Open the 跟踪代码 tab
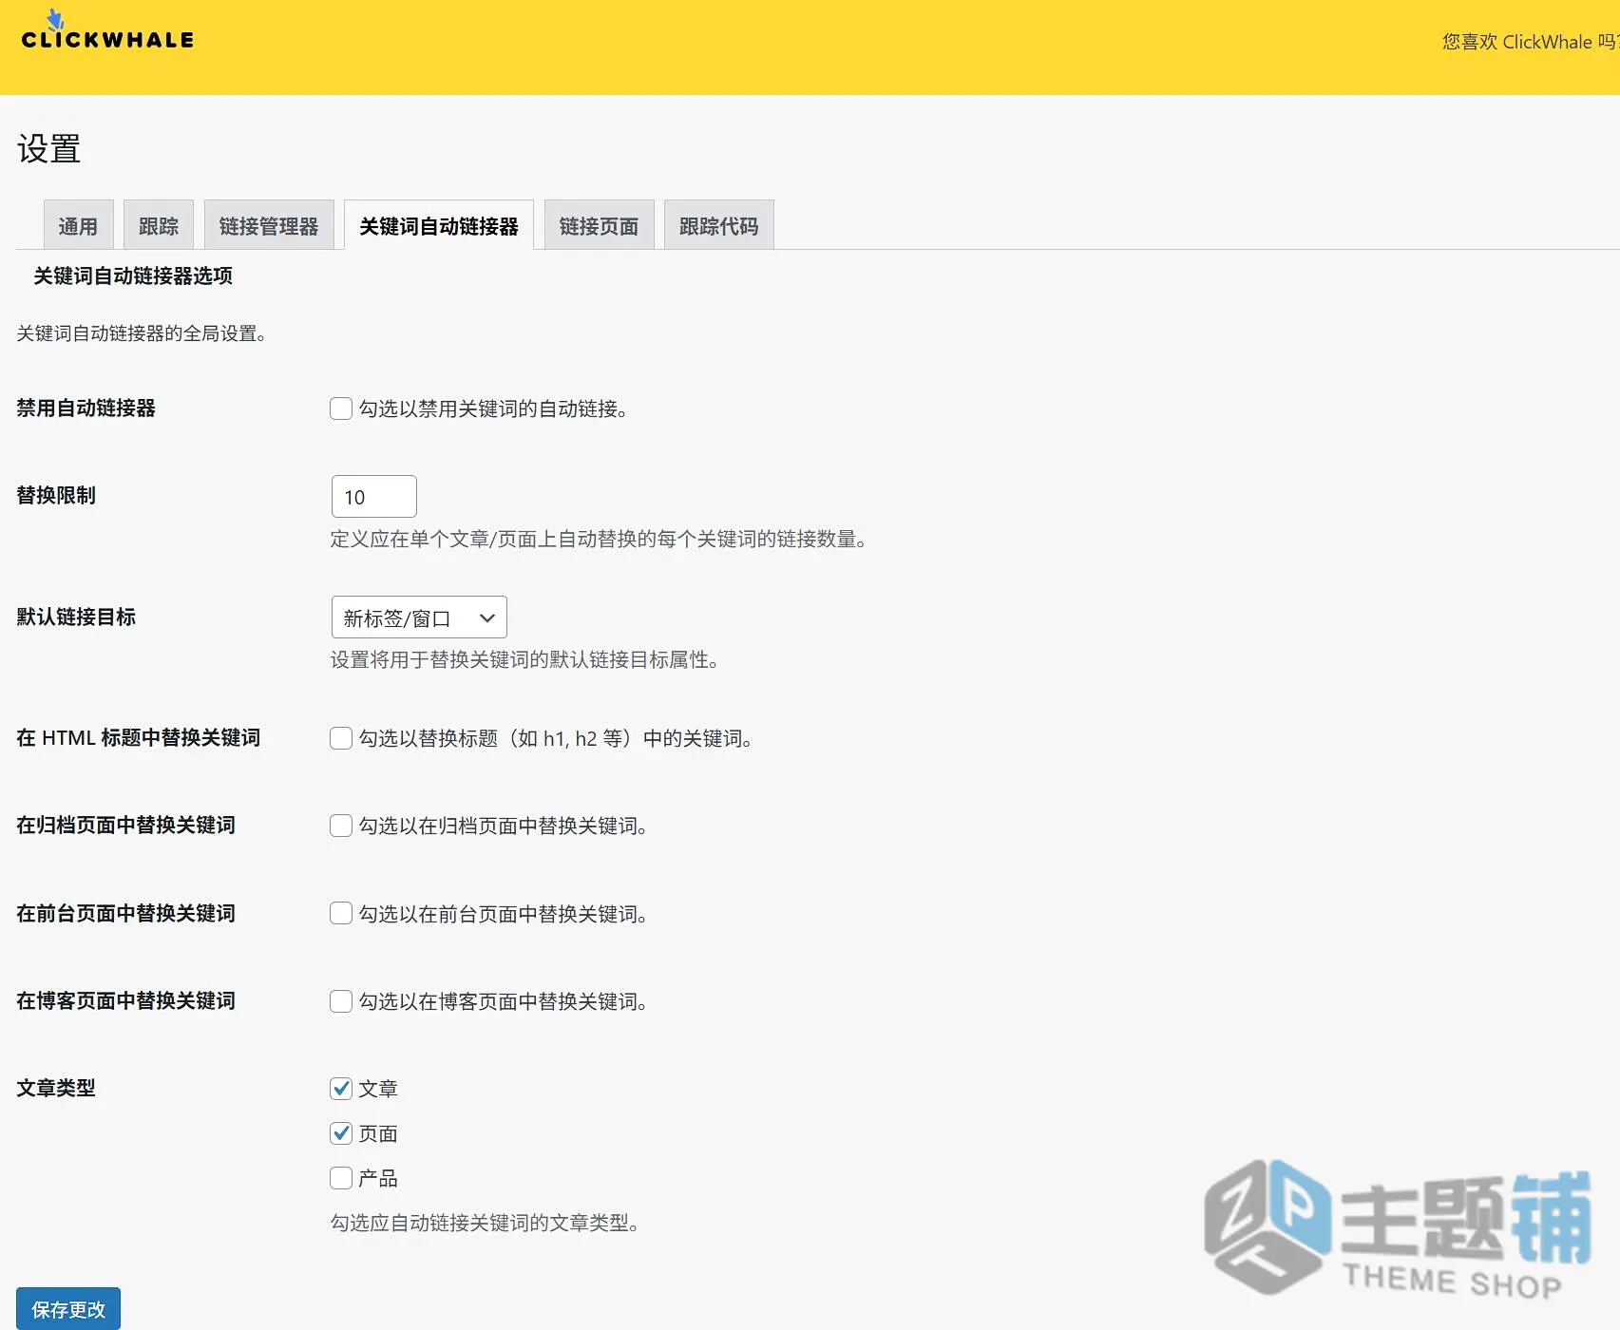The height and width of the screenshot is (1330, 1620). coord(719,225)
